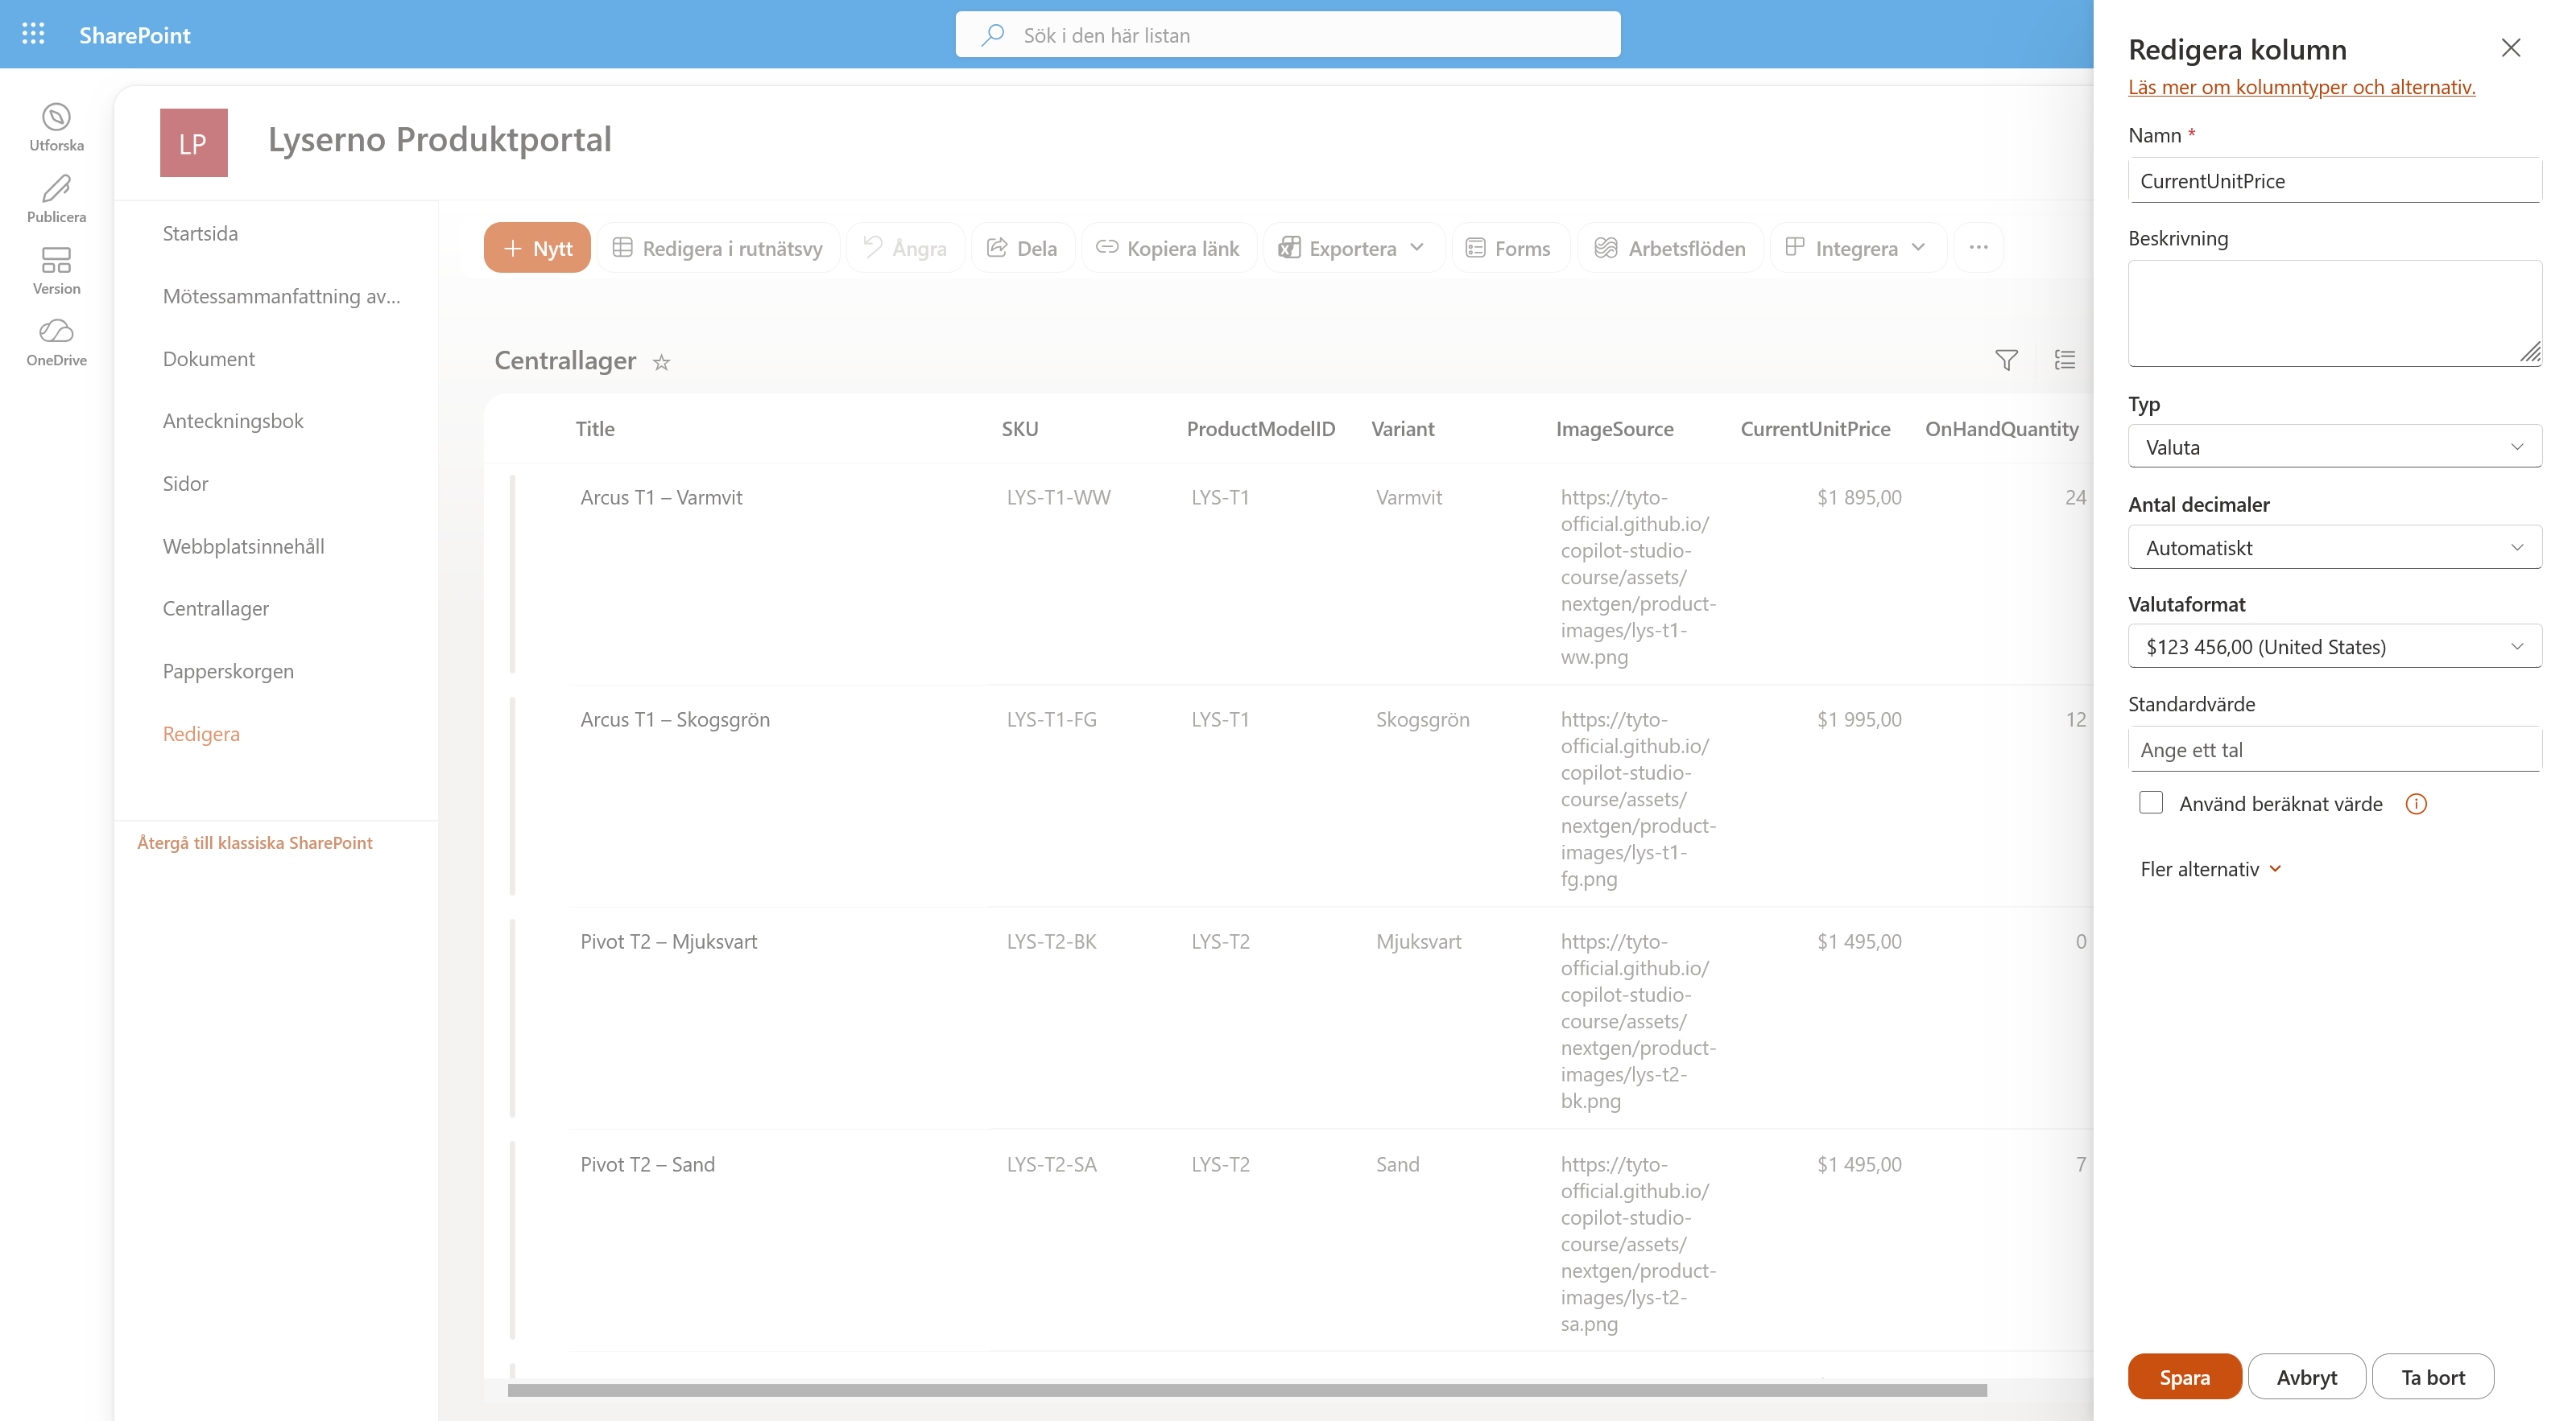This screenshot has width=2576, height=1421.
Task: Click the Ta bort button
Action: [x=2432, y=1377]
